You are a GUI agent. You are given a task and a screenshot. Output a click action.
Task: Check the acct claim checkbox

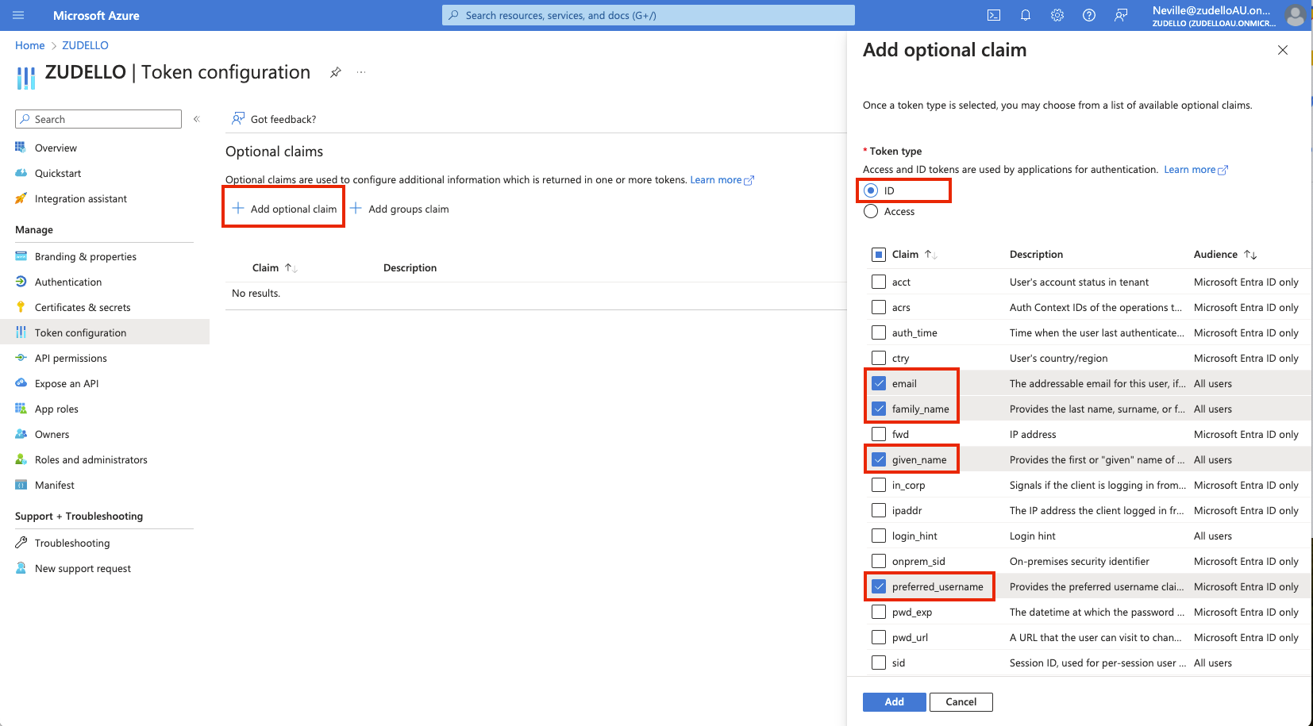coord(879,282)
